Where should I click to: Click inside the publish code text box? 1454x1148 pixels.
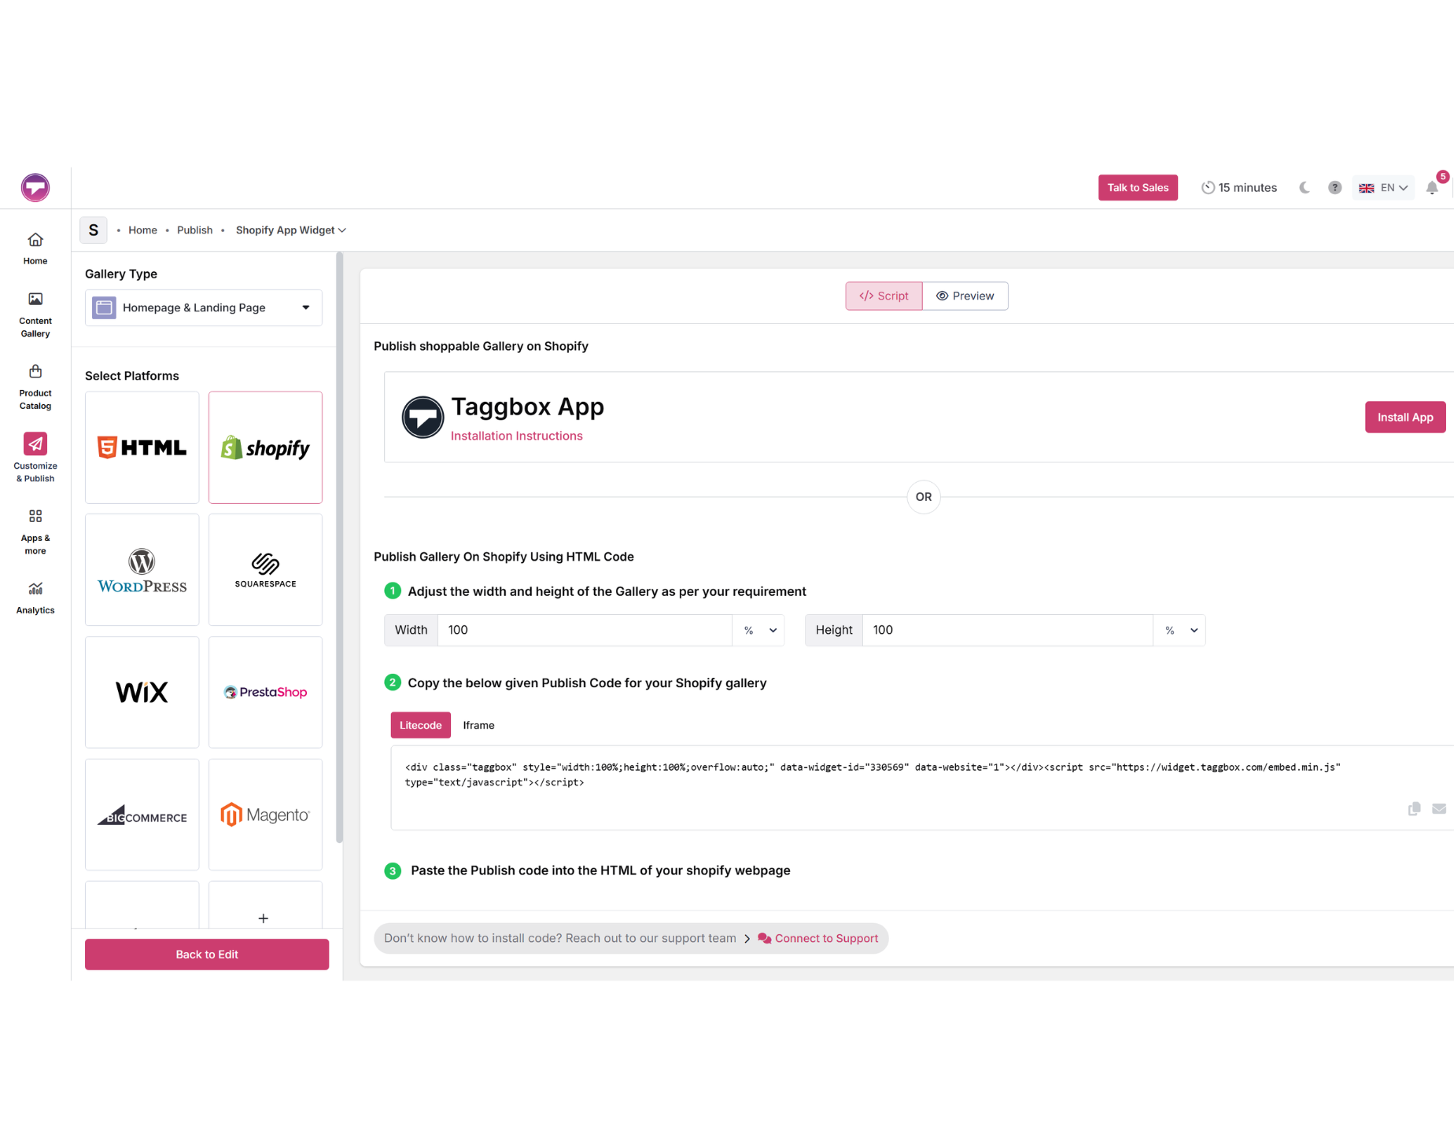coord(921,787)
